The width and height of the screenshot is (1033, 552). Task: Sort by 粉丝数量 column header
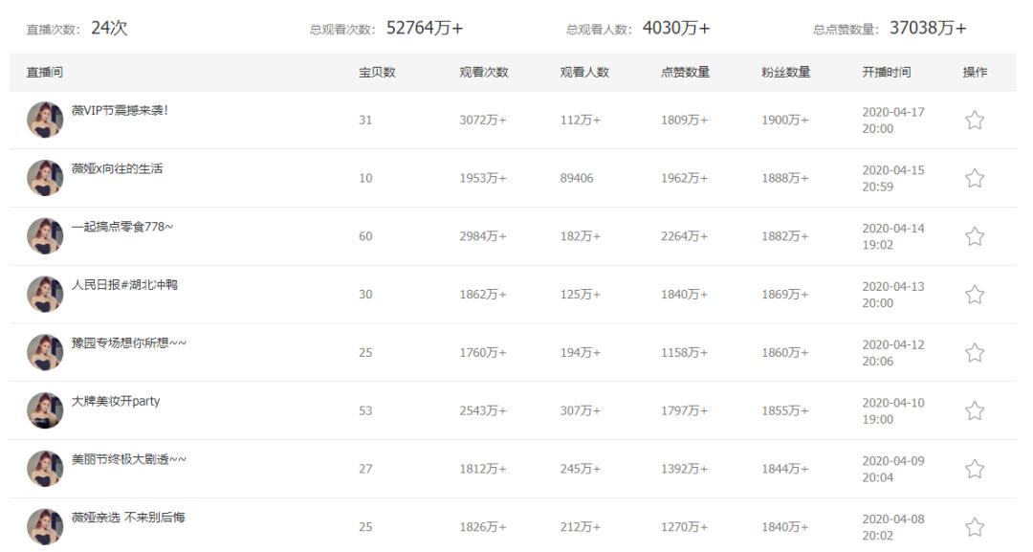[786, 72]
